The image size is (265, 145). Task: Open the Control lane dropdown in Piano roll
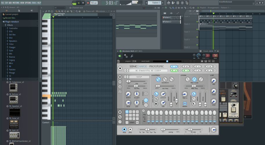46,122
